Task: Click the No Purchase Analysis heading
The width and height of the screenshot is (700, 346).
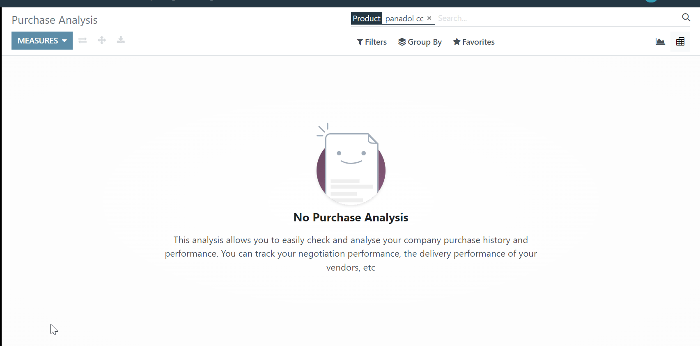Action: click(x=351, y=217)
